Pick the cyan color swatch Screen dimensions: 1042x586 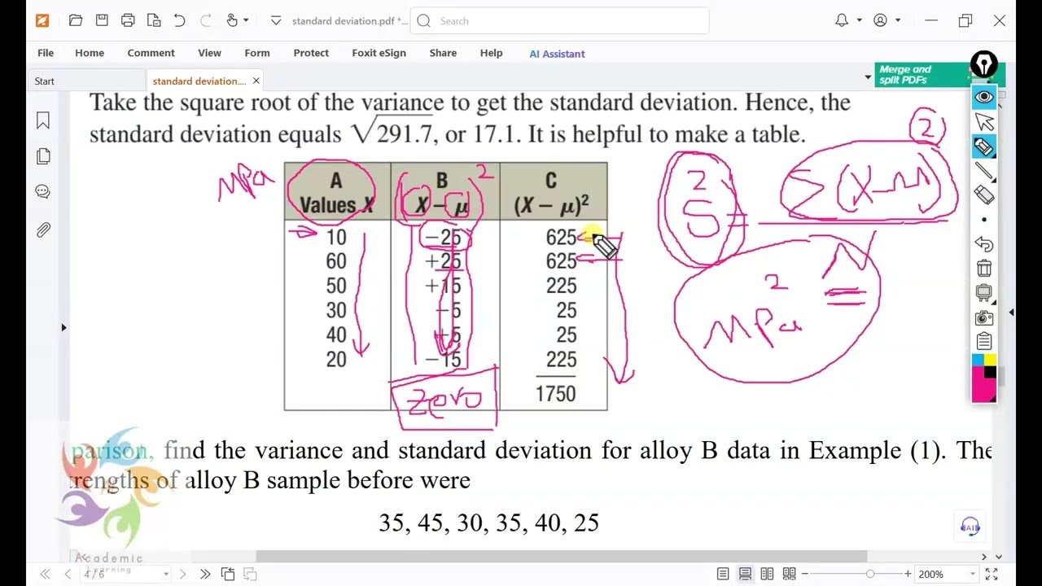pos(978,361)
